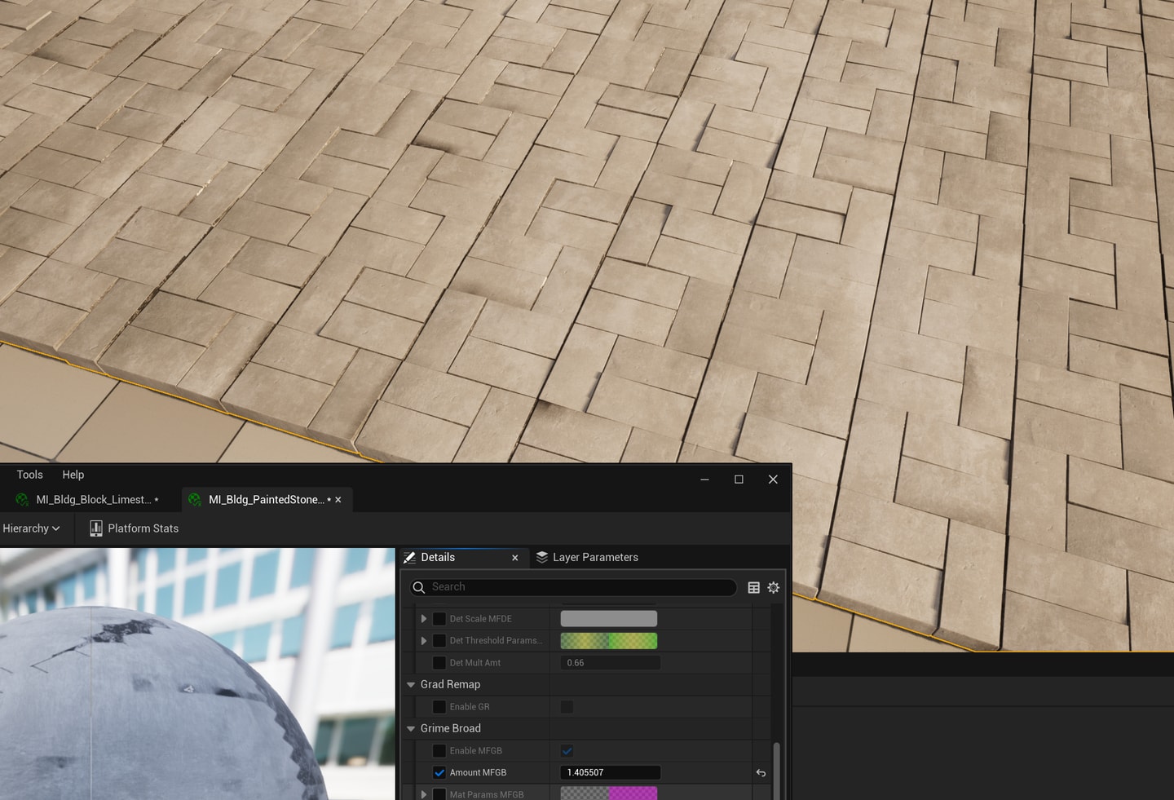
Task: Click the sphere material preview viewport
Action: click(197, 674)
